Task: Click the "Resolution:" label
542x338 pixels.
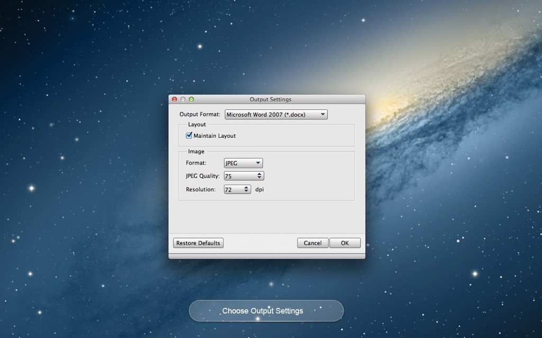Action: [201, 190]
